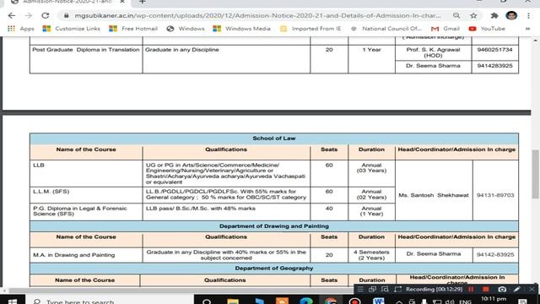
Task: Open the recorder hamburger menu
Action: click(x=360, y=289)
